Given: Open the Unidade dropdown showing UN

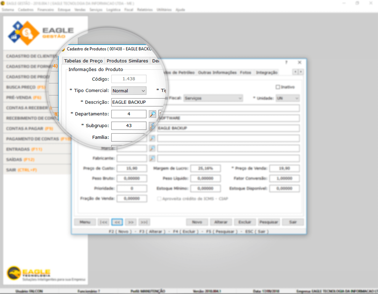Looking at the screenshot, I should 287,98.
